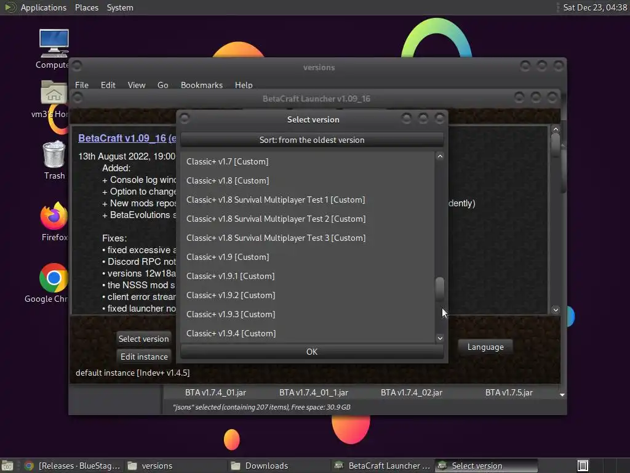Viewport: 630px width, 473px height.
Task: Open File menu in versions window
Action: click(82, 85)
